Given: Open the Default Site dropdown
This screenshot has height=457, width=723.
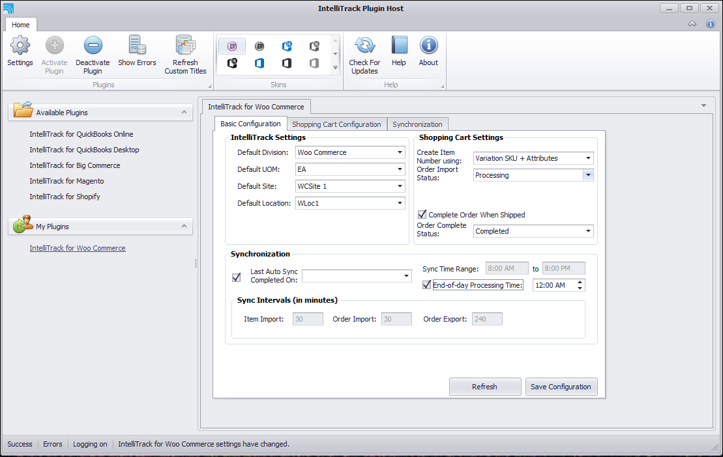Looking at the screenshot, I should click(400, 186).
